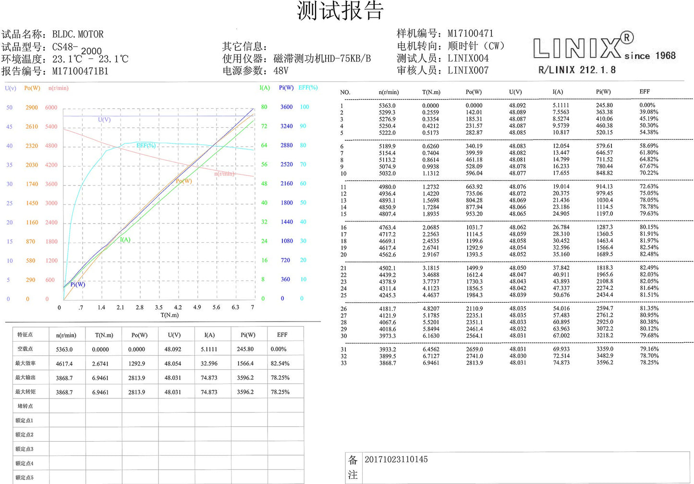Select the registered trademark symbol beside LINIX
This screenshot has width=694, height=484.
[x=627, y=38]
